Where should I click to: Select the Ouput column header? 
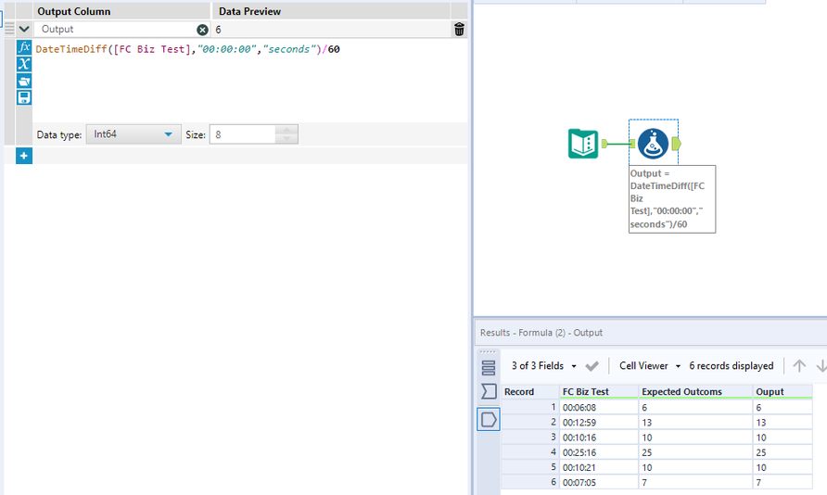pos(782,392)
